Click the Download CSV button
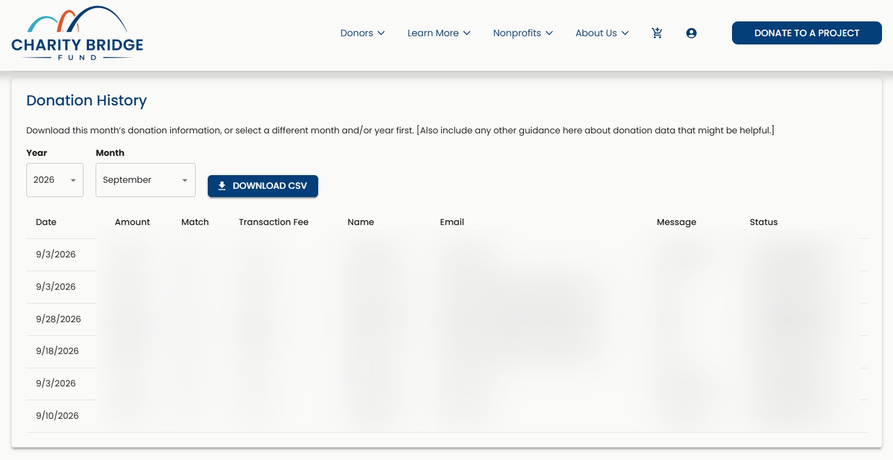The width and height of the screenshot is (893, 460). coord(263,186)
